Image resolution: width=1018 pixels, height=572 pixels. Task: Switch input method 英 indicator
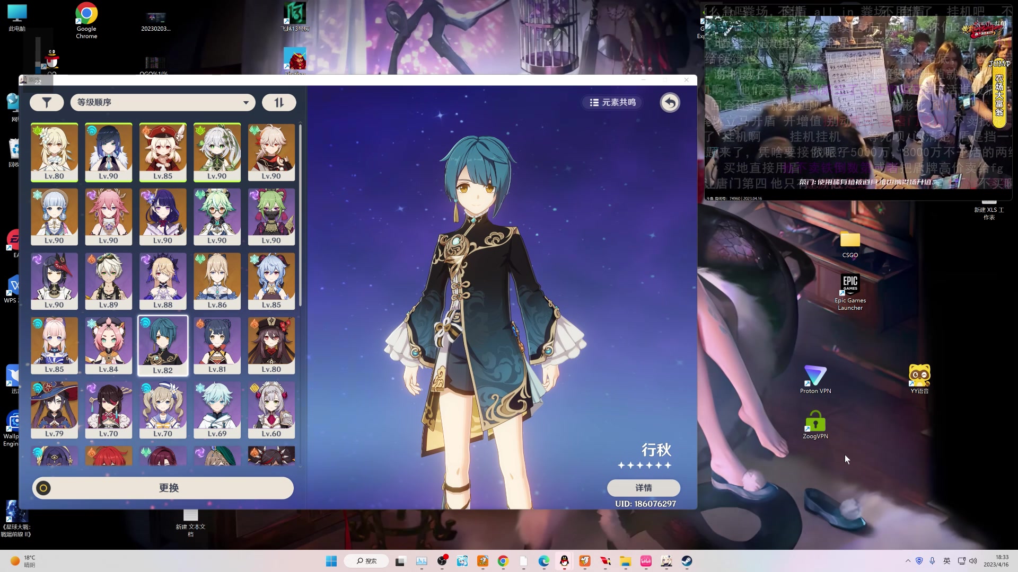pos(947,561)
